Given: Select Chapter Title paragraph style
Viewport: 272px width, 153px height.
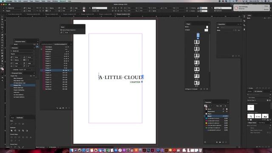Looking at the screenshot, I should (23, 85).
